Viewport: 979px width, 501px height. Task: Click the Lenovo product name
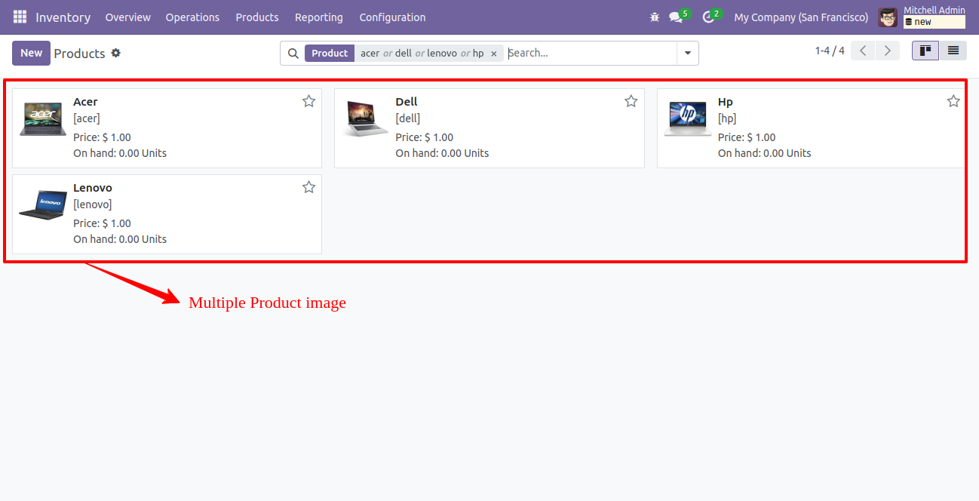pyautogui.click(x=93, y=188)
